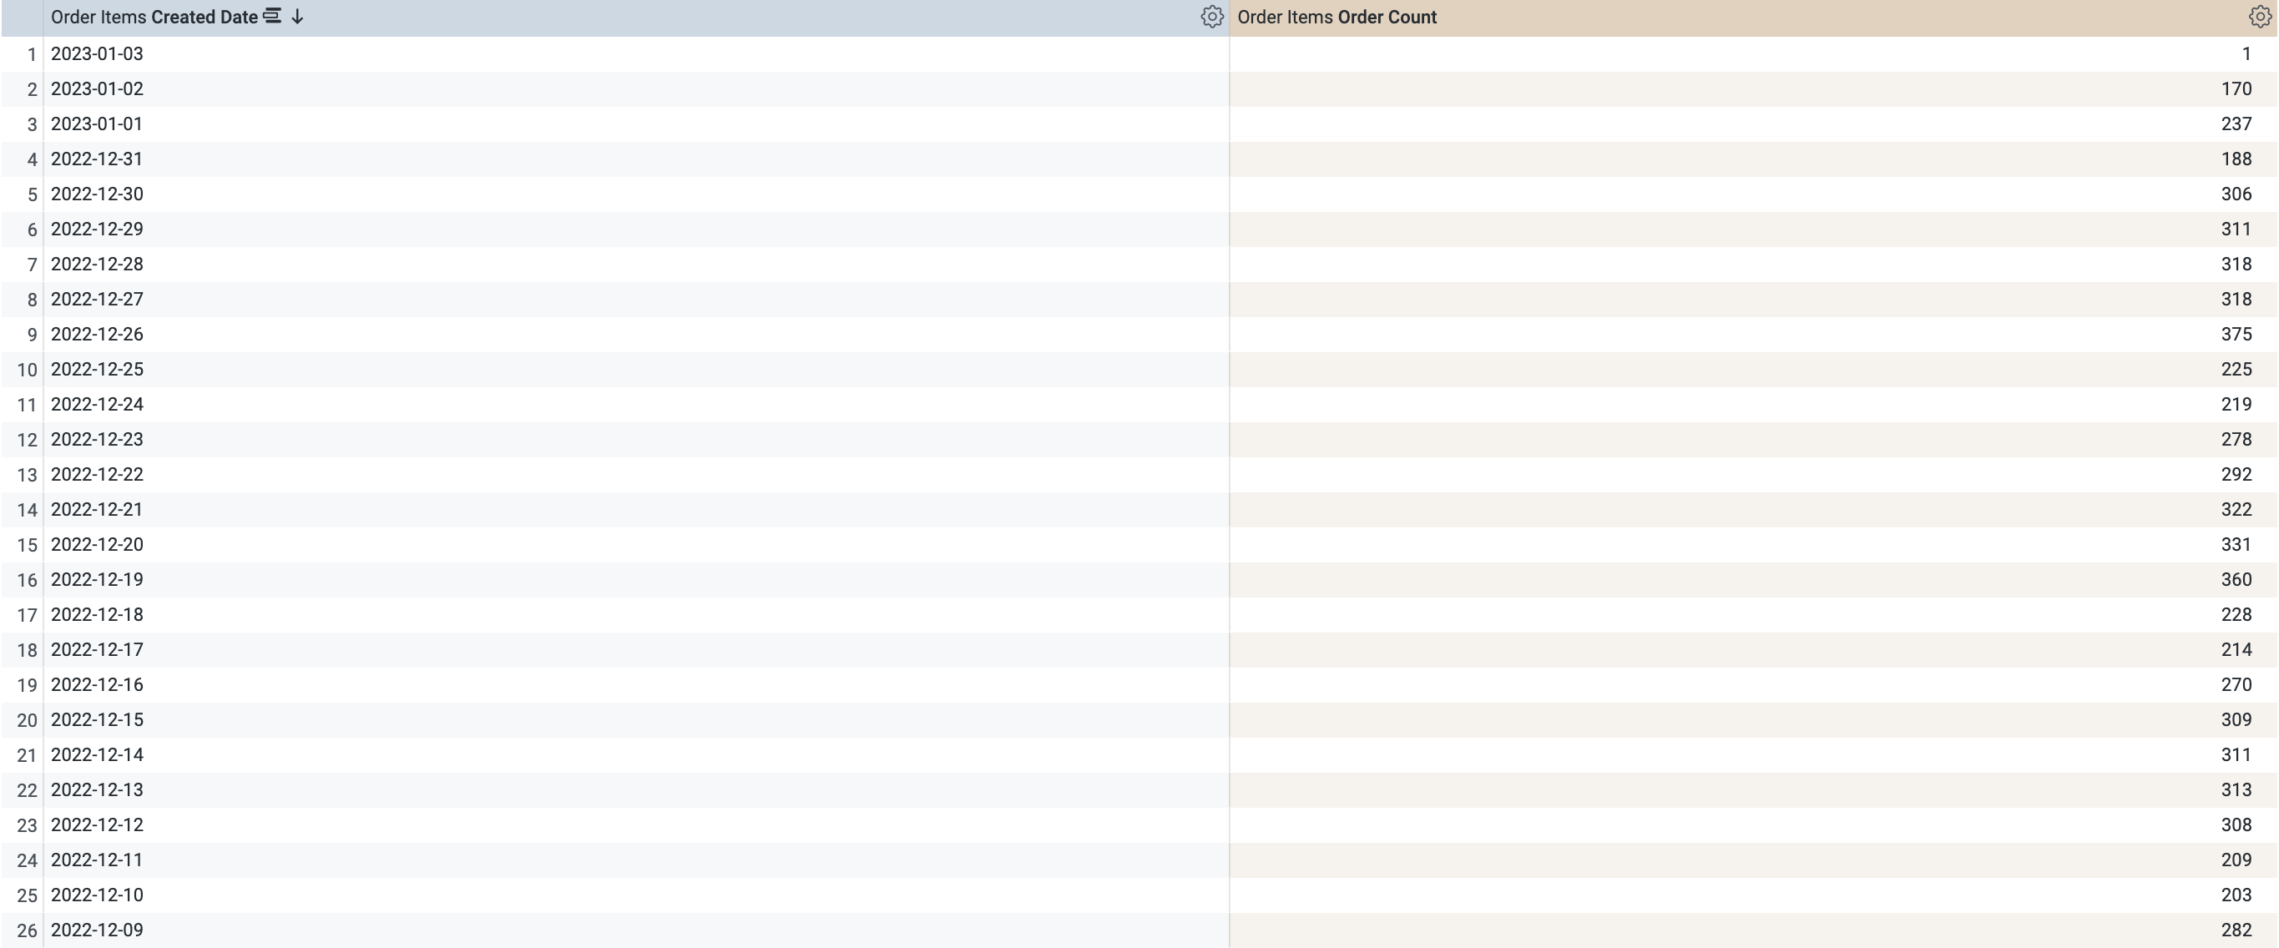
Task: Select date cell 2022-12-10
Action: click(97, 895)
